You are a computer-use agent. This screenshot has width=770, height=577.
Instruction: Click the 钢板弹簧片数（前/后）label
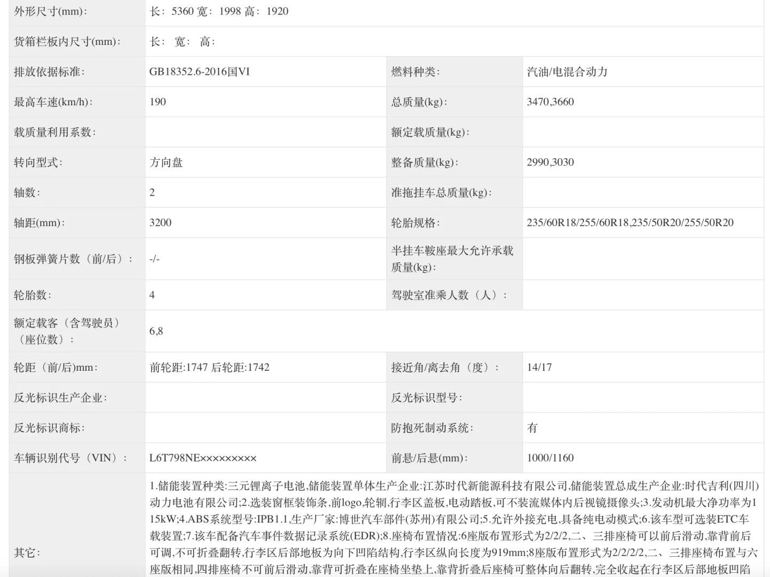(x=73, y=259)
